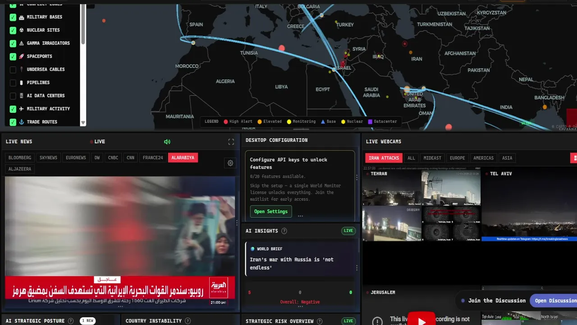Filter webcams by Europe
This screenshot has width=577, height=325.
[x=457, y=158]
